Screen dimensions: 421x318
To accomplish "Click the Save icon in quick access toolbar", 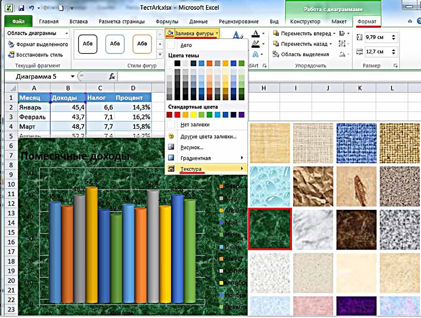I will pyautogui.click(x=22, y=8).
